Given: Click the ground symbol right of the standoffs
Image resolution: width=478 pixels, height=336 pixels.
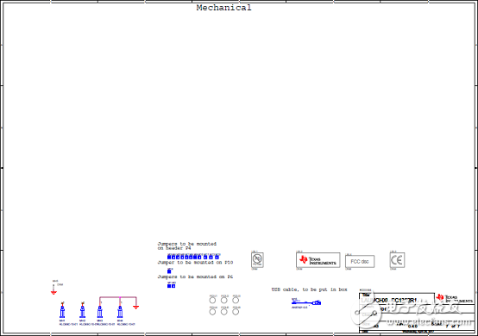Looking at the screenshot, I should click(136, 307).
